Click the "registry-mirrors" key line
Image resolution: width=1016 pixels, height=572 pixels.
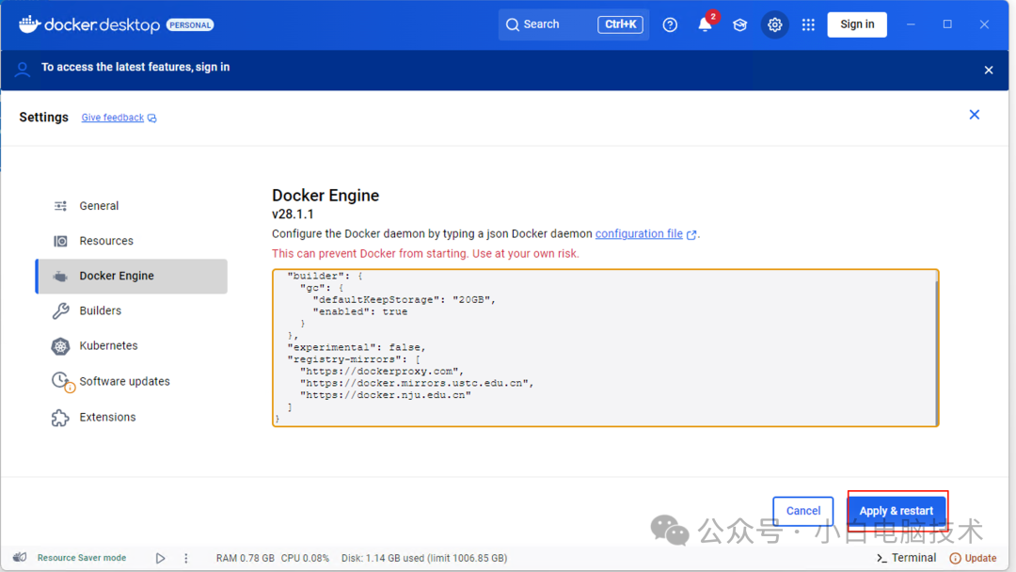pyautogui.click(x=354, y=359)
